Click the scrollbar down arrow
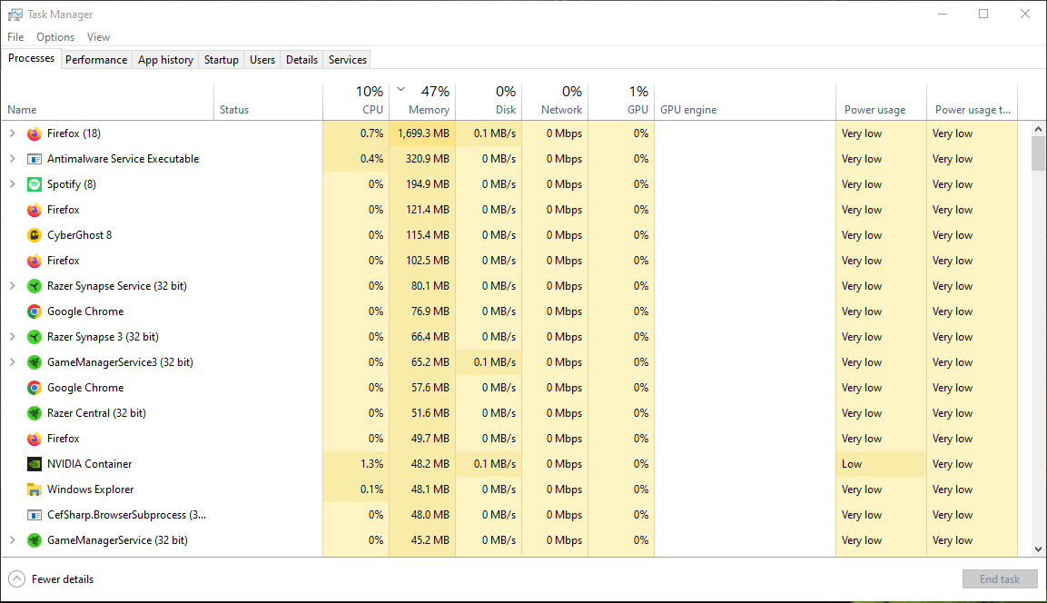This screenshot has width=1047, height=603. [1038, 549]
